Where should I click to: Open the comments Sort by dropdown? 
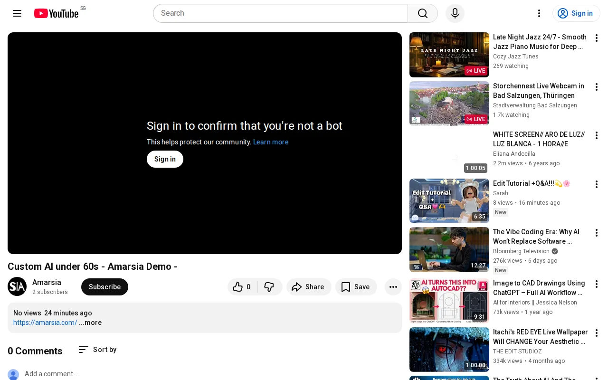tap(97, 350)
